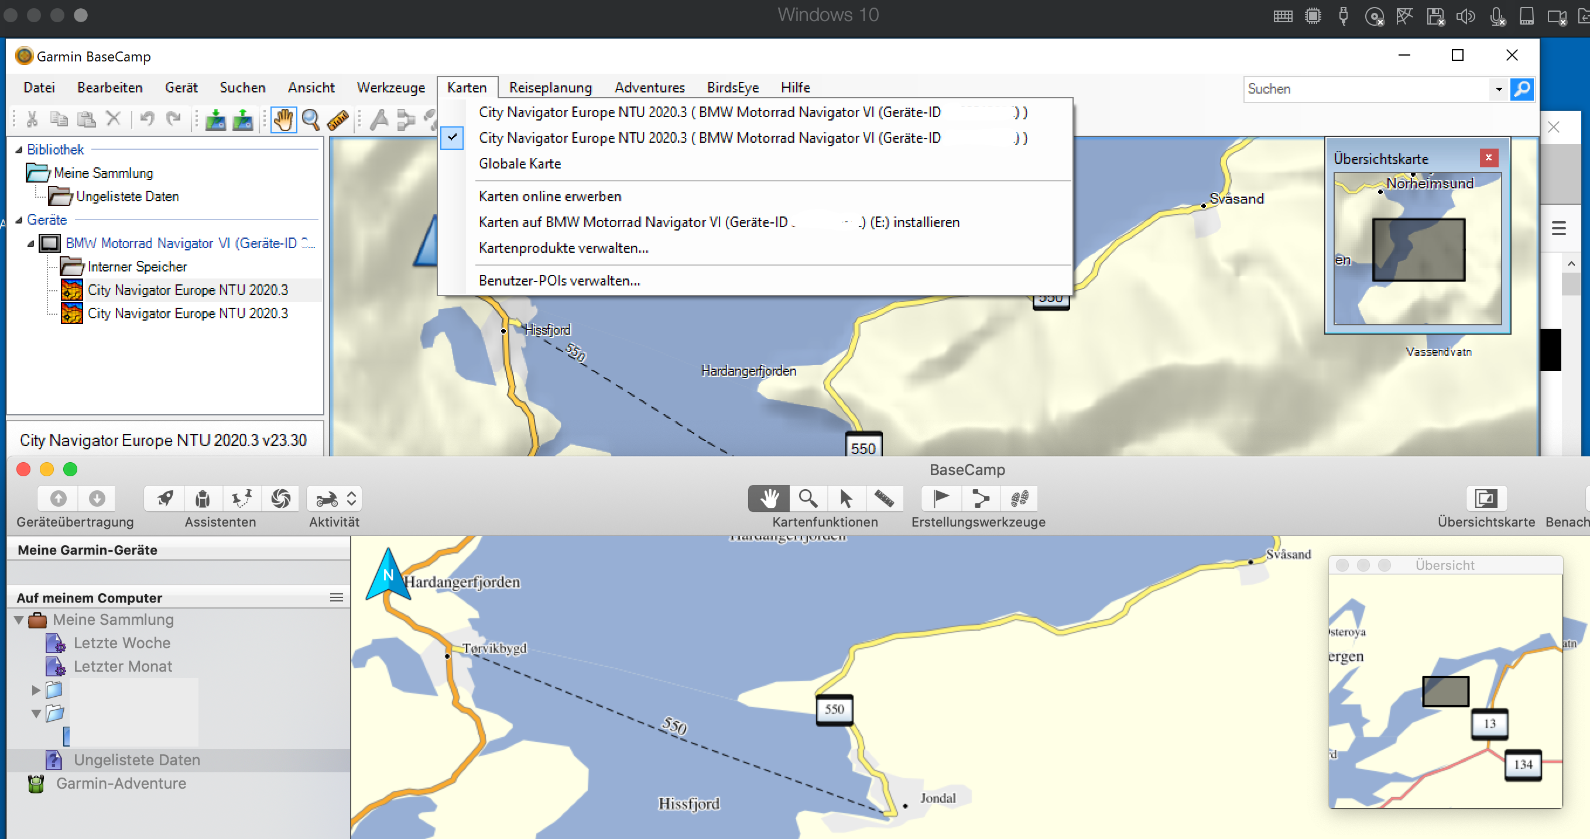Collapse Meine Sammlung in Mac sidebar
The width and height of the screenshot is (1590, 839).
[x=19, y=620]
